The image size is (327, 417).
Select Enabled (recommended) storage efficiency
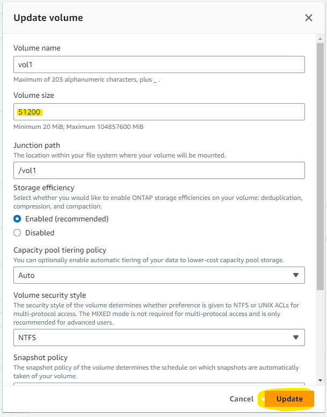tap(17, 219)
